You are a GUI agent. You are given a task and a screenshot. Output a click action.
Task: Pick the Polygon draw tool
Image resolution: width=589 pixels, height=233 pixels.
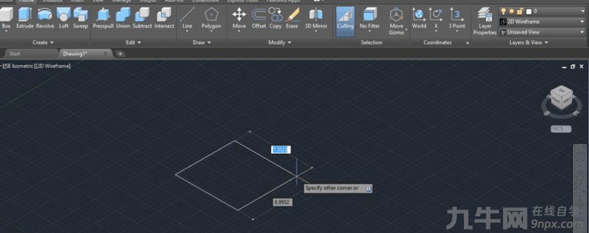(x=211, y=18)
